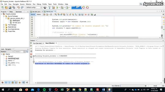Toggle Show Fields filter in Navigator

pos(6,82)
